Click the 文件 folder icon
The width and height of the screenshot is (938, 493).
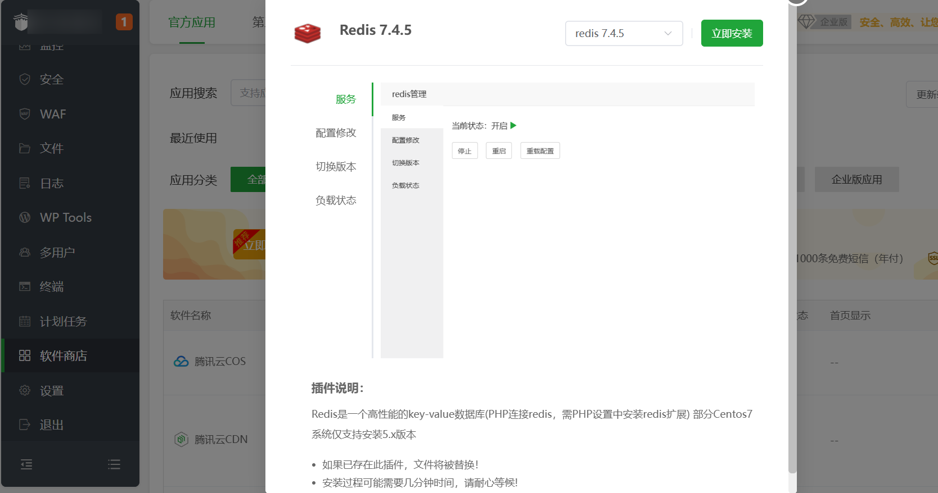pyautogui.click(x=25, y=148)
